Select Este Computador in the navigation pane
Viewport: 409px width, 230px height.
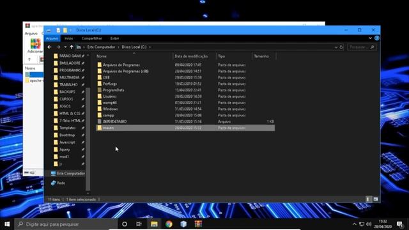click(x=68, y=173)
